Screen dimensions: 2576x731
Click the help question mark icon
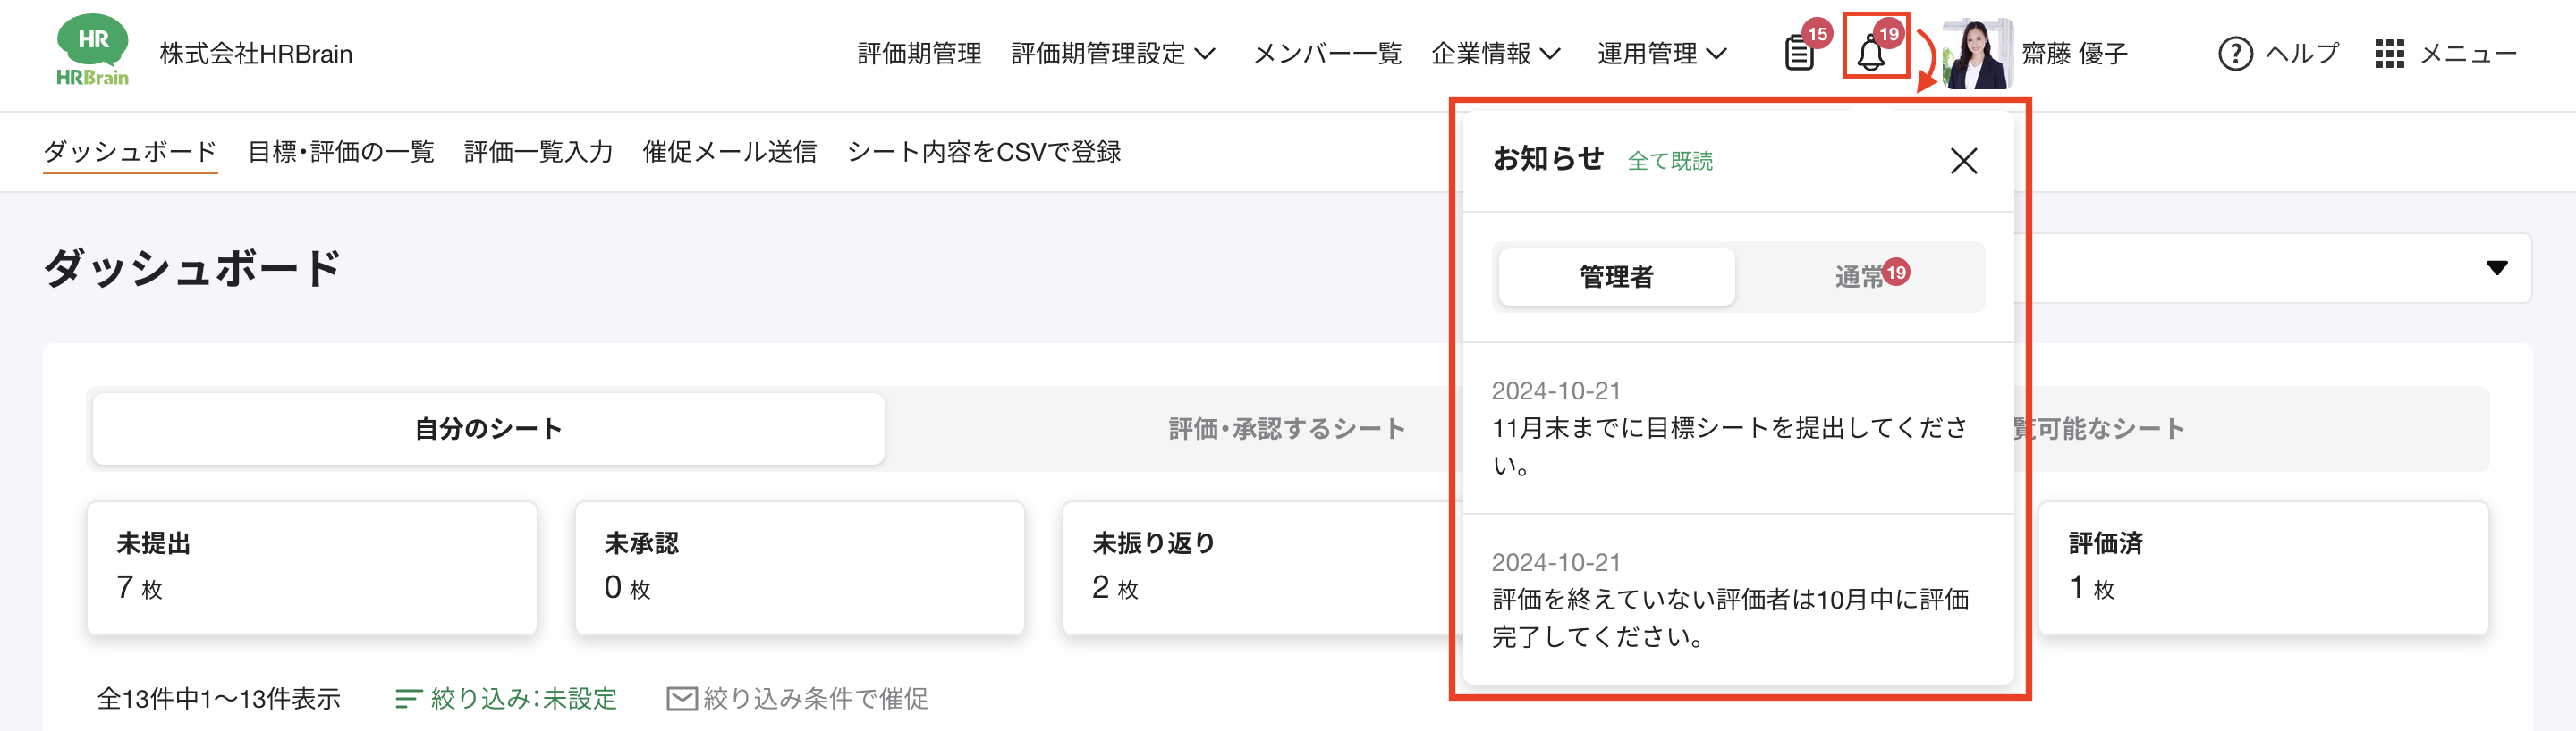pyautogui.click(x=2235, y=54)
